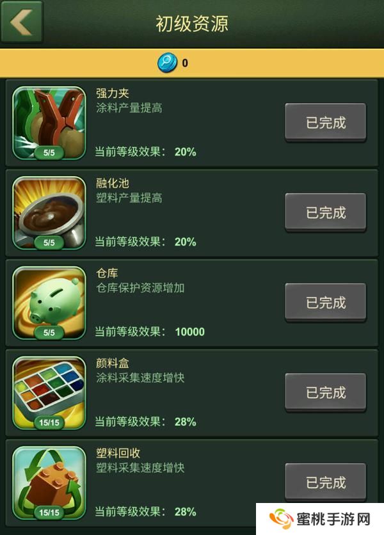Select the 初级资源 page title
The width and height of the screenshot is (384, 535).
click(192, 24)
